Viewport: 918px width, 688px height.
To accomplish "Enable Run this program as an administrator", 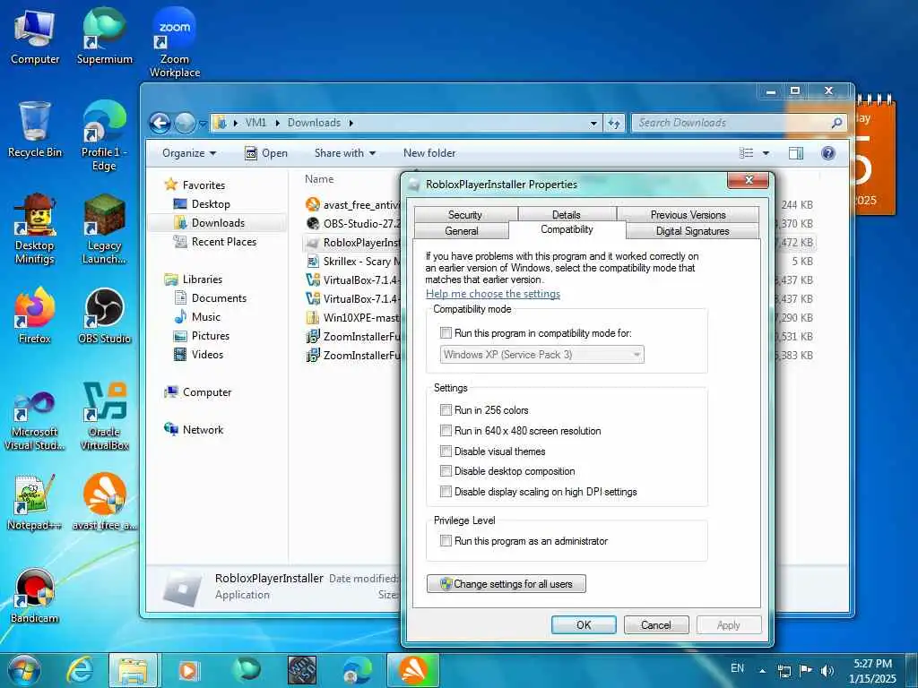I will 446,540.
